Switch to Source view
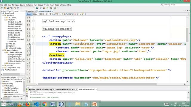 tap(29, 14)
